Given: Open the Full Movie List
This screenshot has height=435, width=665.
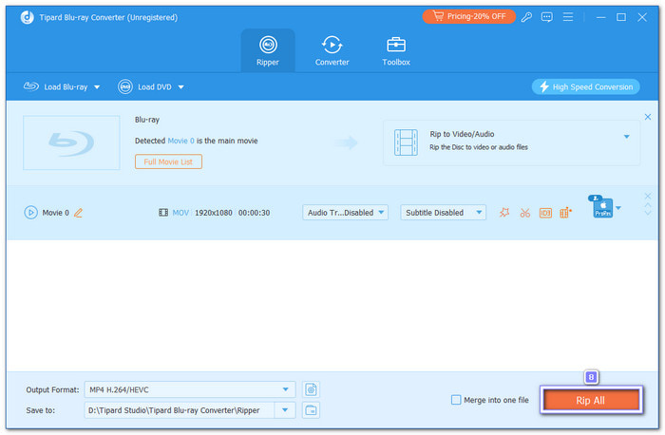Looking at the screenshot, I should tap(168, 161).
